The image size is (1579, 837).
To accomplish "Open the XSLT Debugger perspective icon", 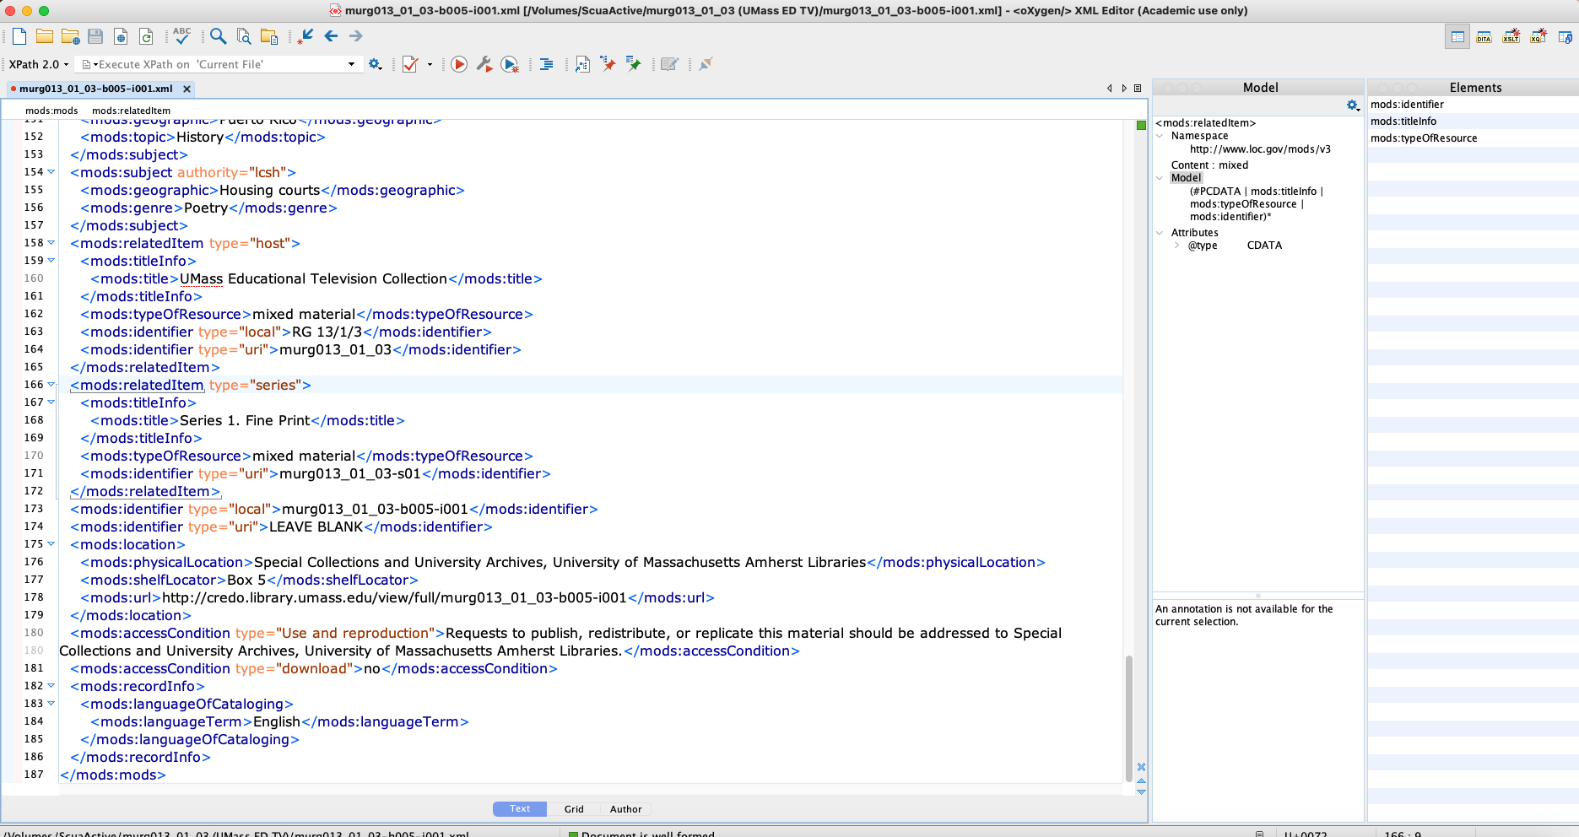I will click(1511, 37).
